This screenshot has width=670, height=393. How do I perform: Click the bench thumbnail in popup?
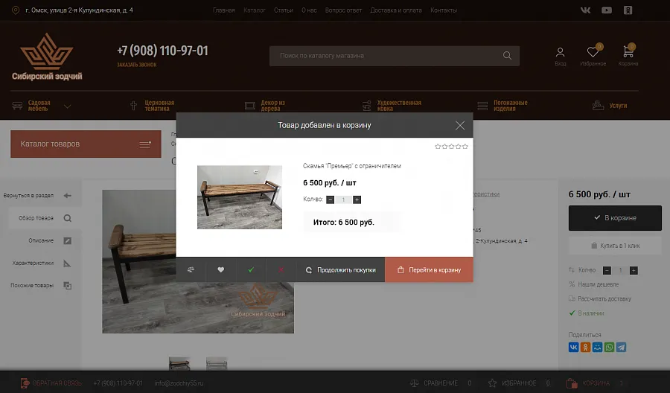tap(239, 197)
